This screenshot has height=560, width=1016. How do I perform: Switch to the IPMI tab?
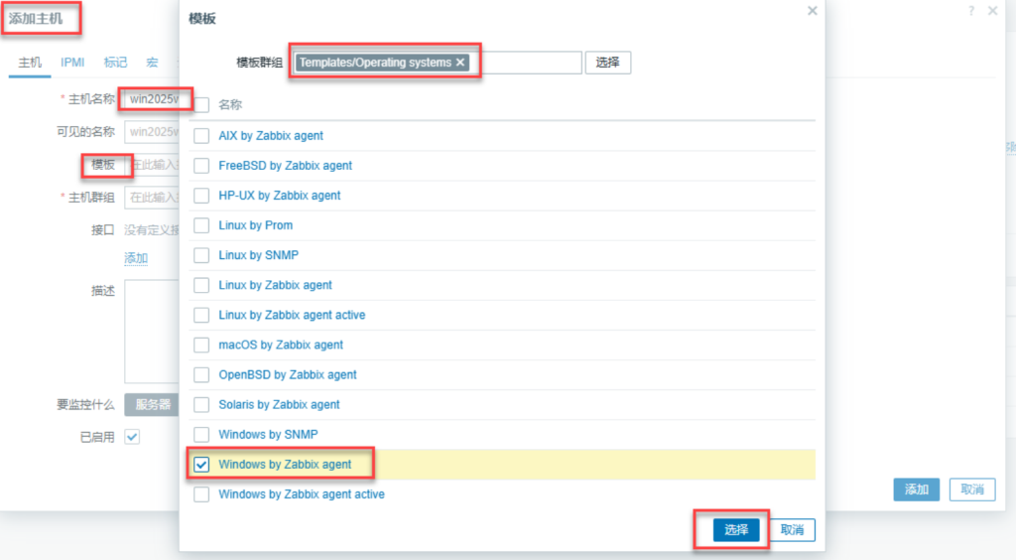[x=72, y=63]
